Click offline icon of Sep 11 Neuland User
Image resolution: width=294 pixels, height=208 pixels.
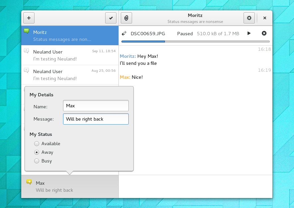(27, 51)
